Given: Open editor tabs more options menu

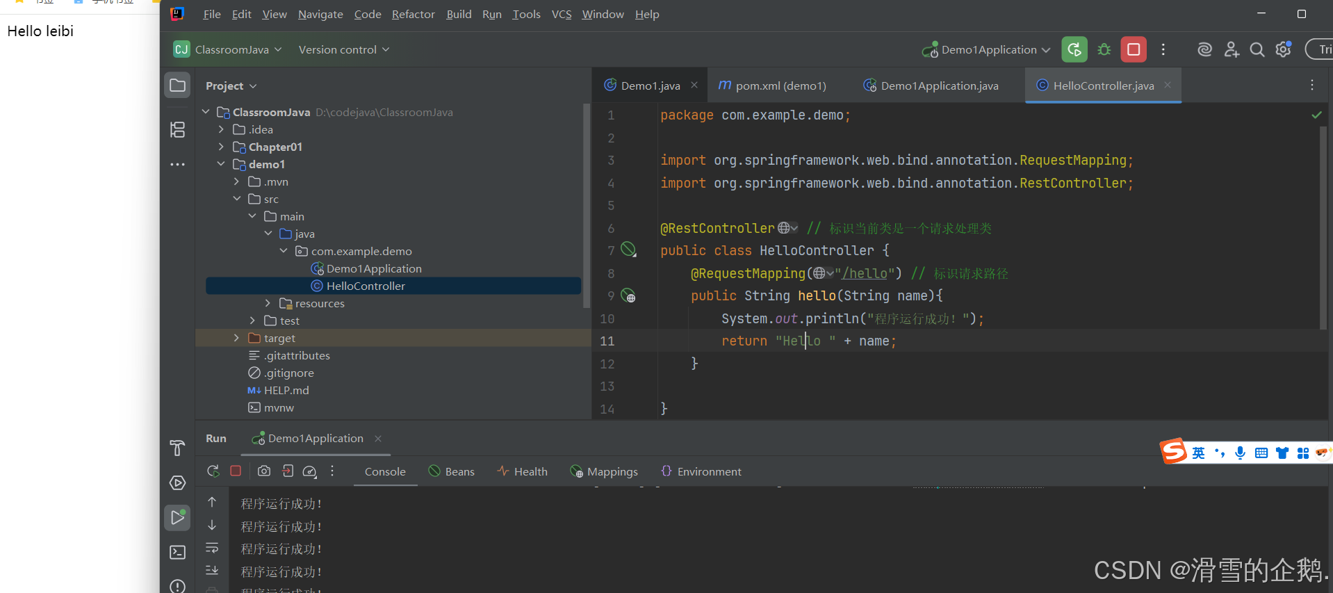Looking at the screenshot, I should [1312, 85].
